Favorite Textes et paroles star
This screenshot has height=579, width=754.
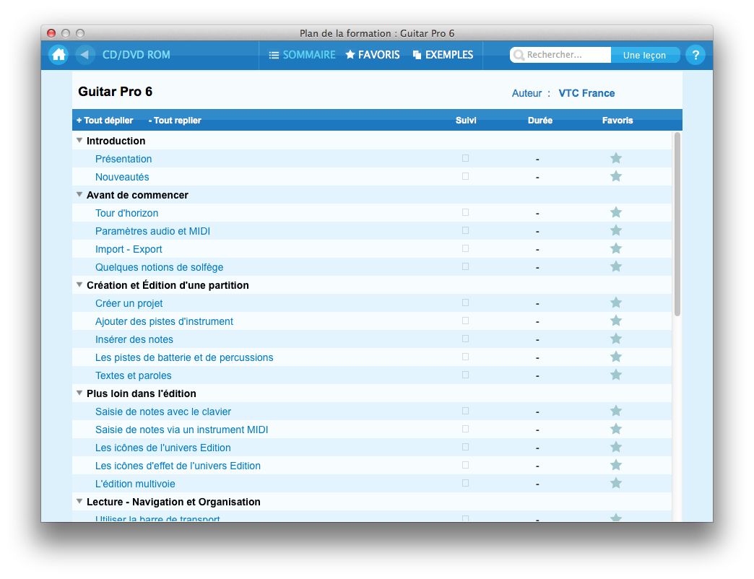[616, 375]
